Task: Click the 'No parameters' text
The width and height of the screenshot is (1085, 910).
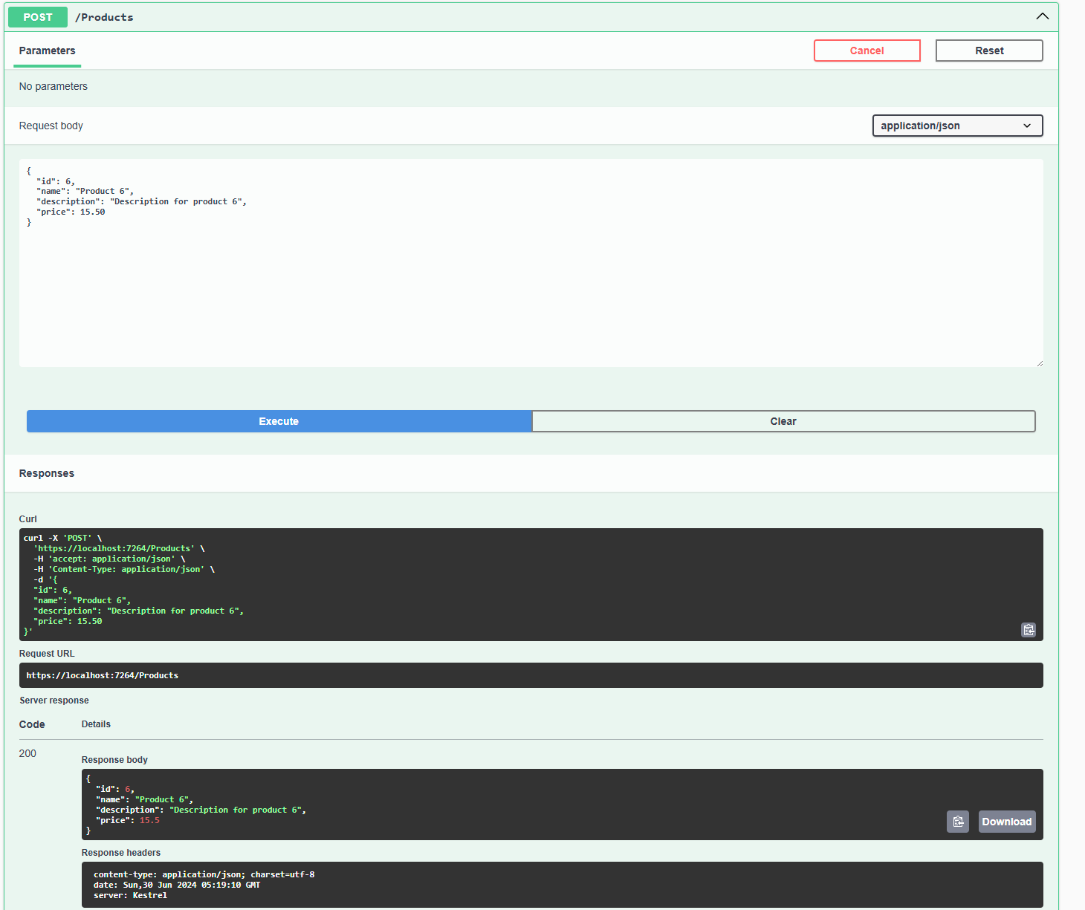Action: pos(53,86)
